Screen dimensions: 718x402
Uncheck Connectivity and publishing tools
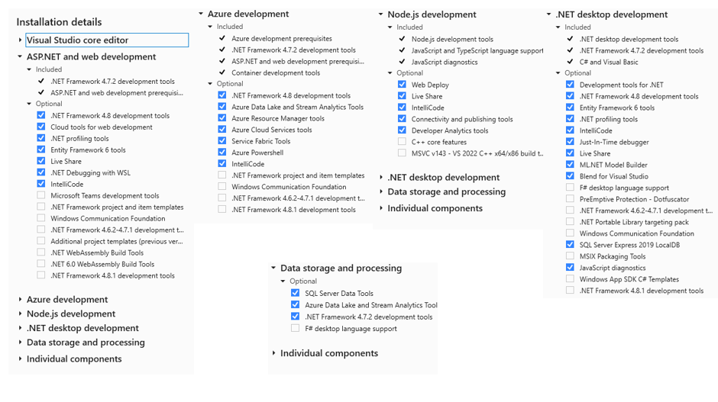point(402,119)
